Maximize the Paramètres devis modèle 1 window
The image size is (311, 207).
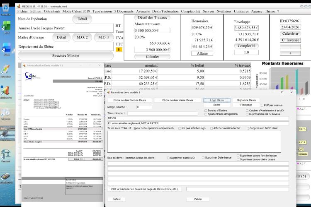[x=282, y=92]
